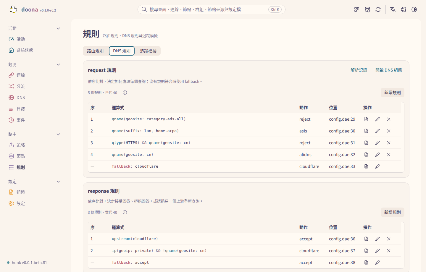Click 新增規則 in response rules
Screen dimensions: 426x272
click(x=392, y=212)
